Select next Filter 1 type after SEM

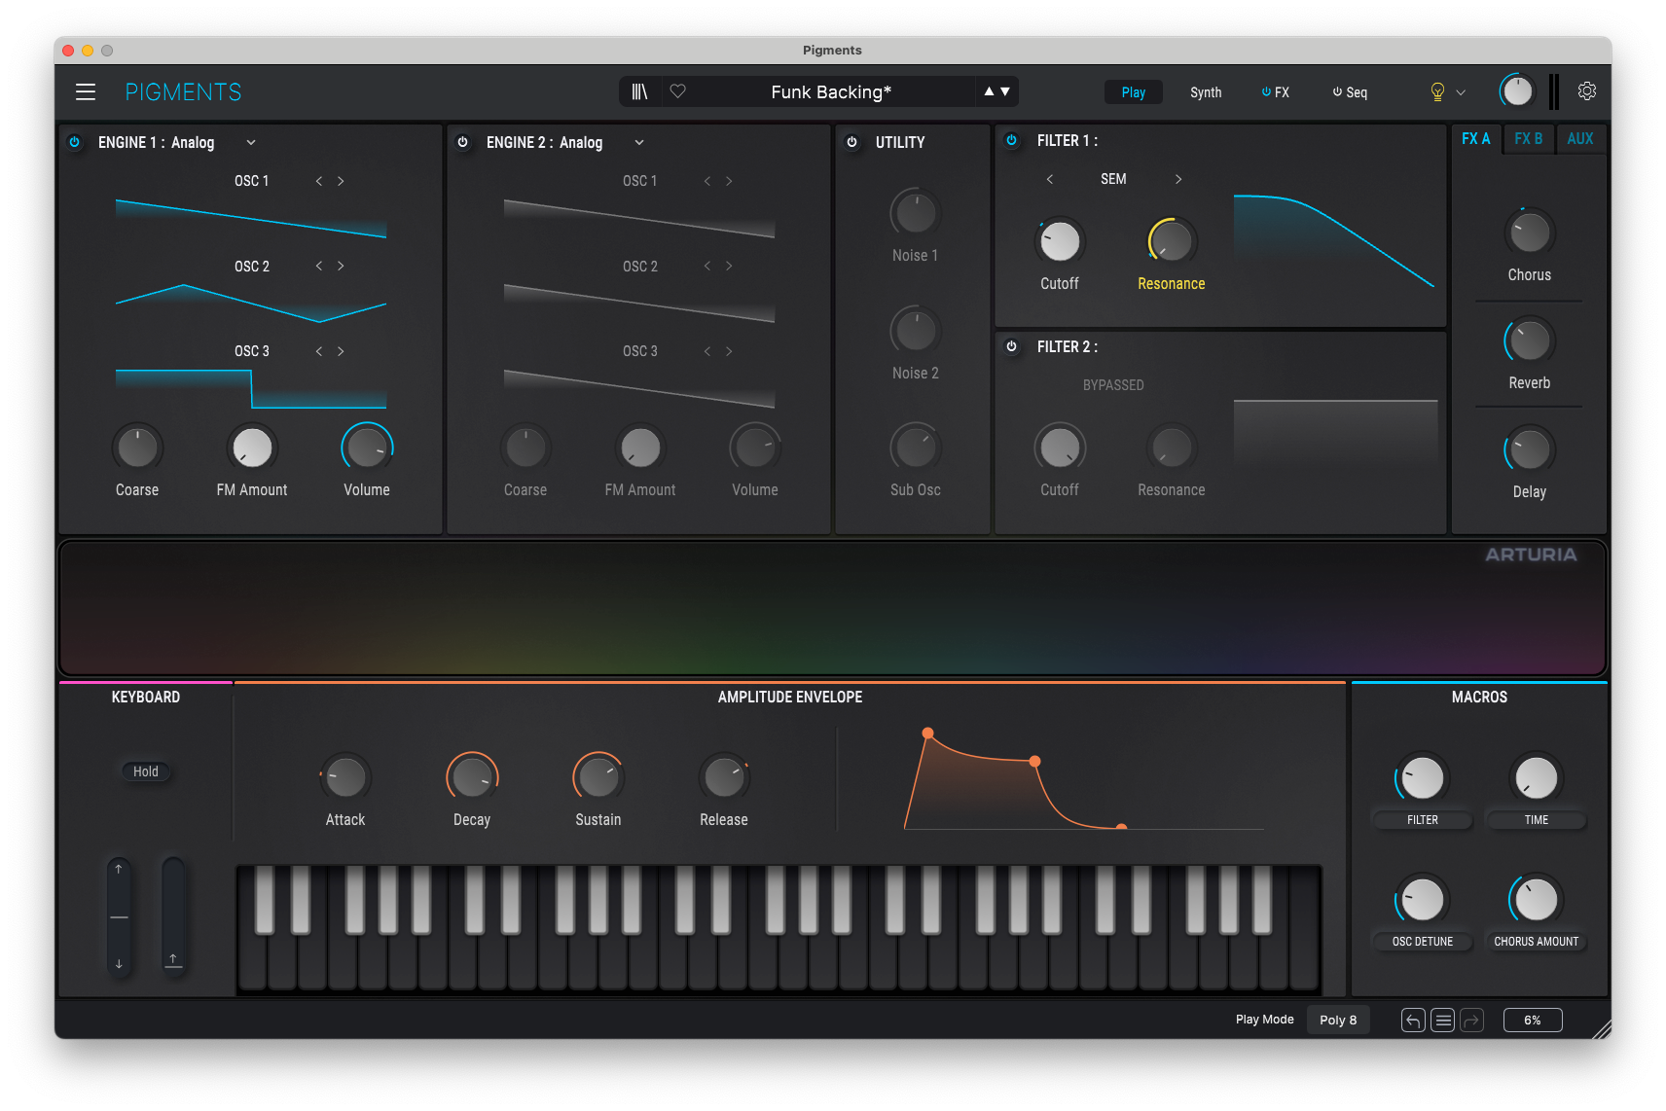(1178, 179)
